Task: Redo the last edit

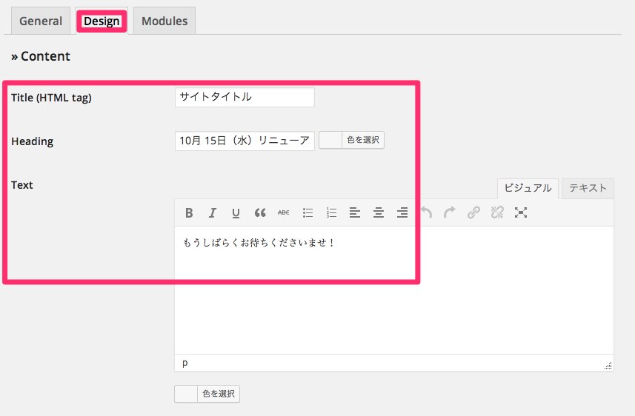Action: [x=450, y=213]
